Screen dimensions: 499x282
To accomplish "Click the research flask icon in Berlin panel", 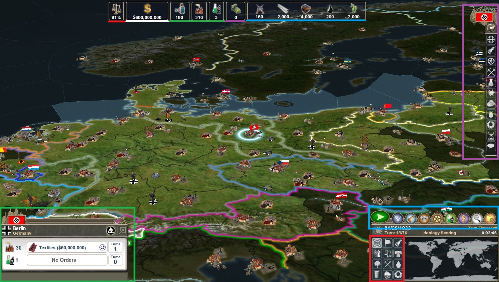I will tap(9, 260).
